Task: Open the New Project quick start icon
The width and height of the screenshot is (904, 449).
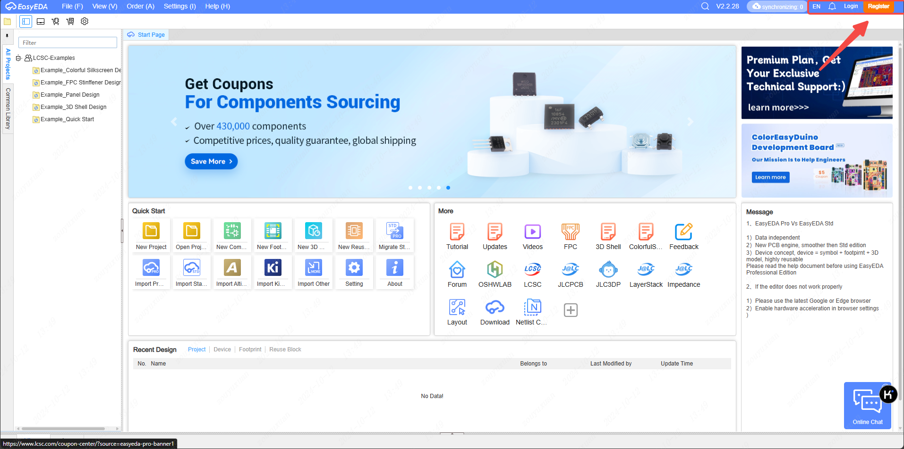Action: coord(151,235)
